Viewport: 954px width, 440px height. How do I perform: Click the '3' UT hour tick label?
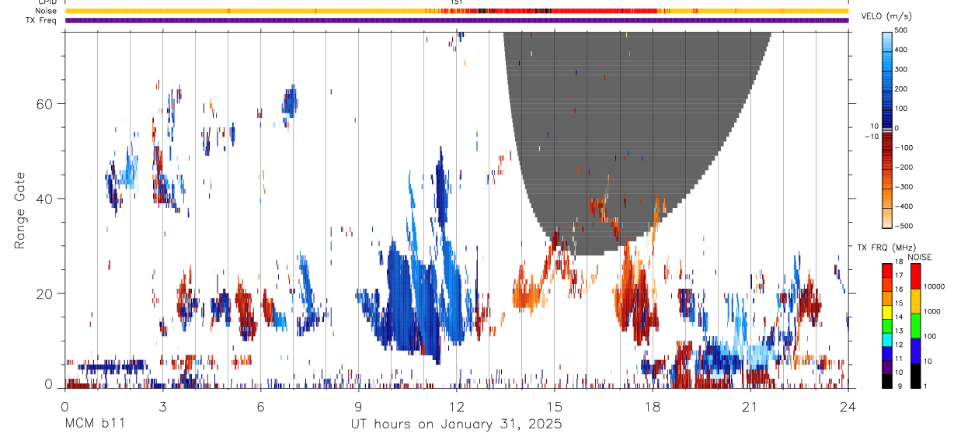[162, 407]
